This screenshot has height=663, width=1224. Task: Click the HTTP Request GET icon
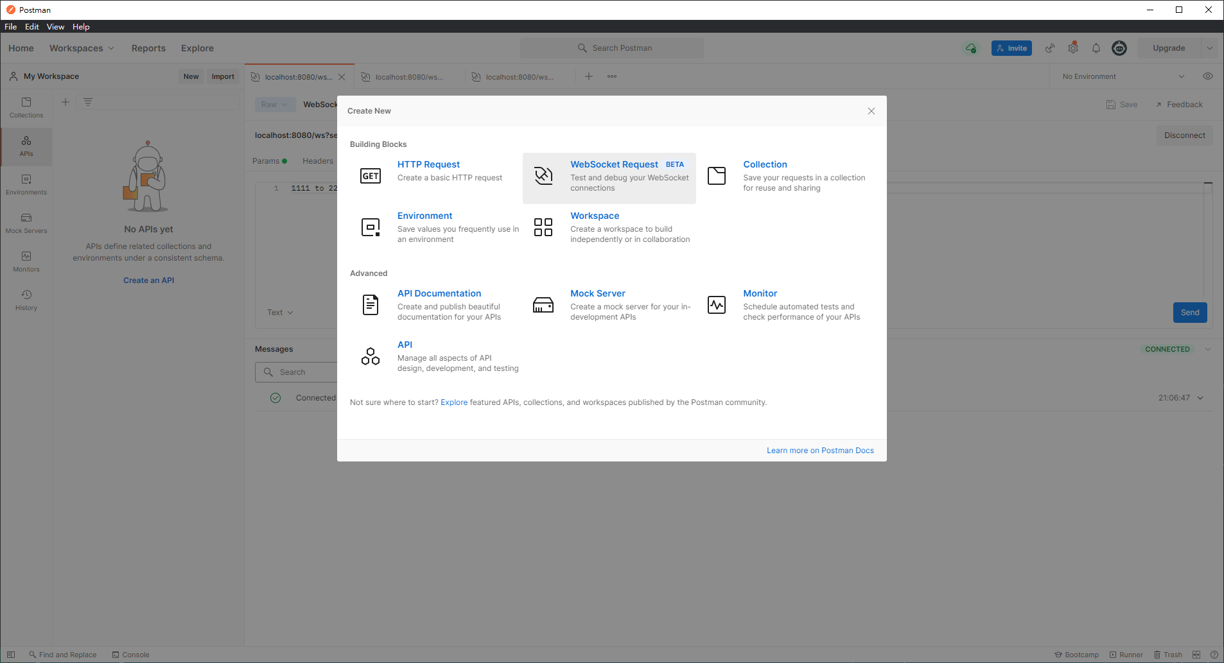(371, 176)
